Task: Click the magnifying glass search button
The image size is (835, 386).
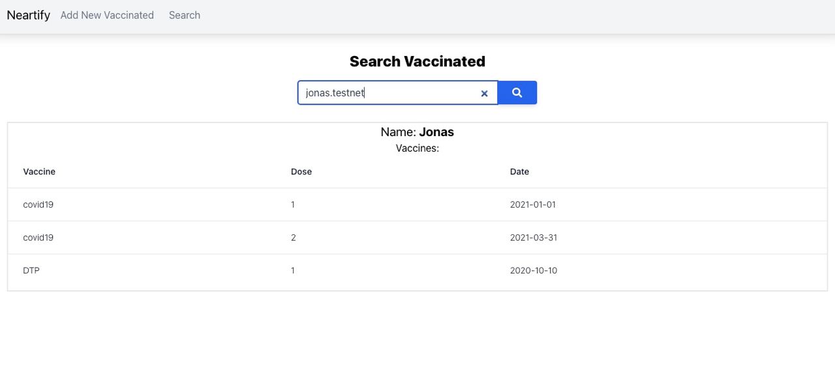Action: (x=517, y=92)
